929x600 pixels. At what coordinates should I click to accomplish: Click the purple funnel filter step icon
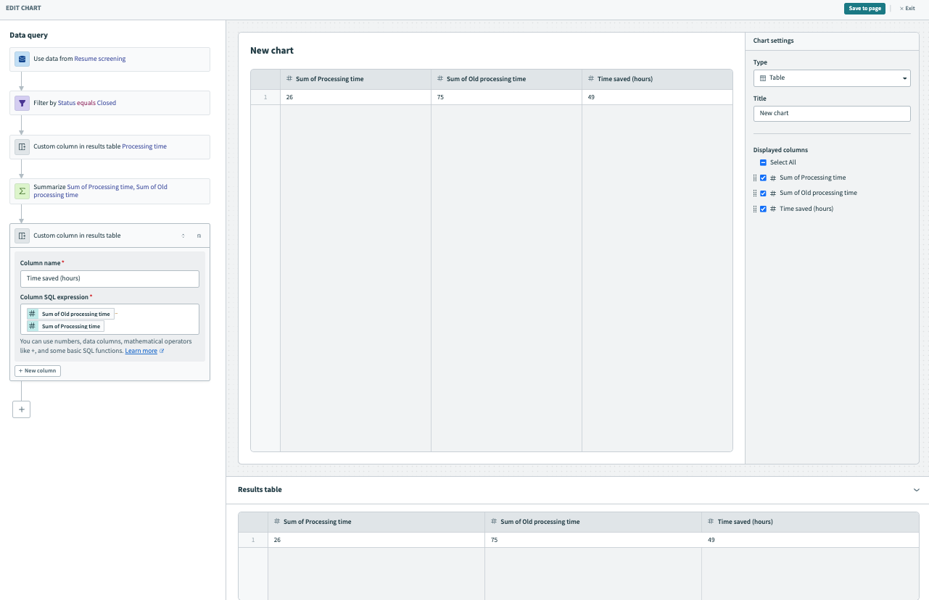[22, 103]
